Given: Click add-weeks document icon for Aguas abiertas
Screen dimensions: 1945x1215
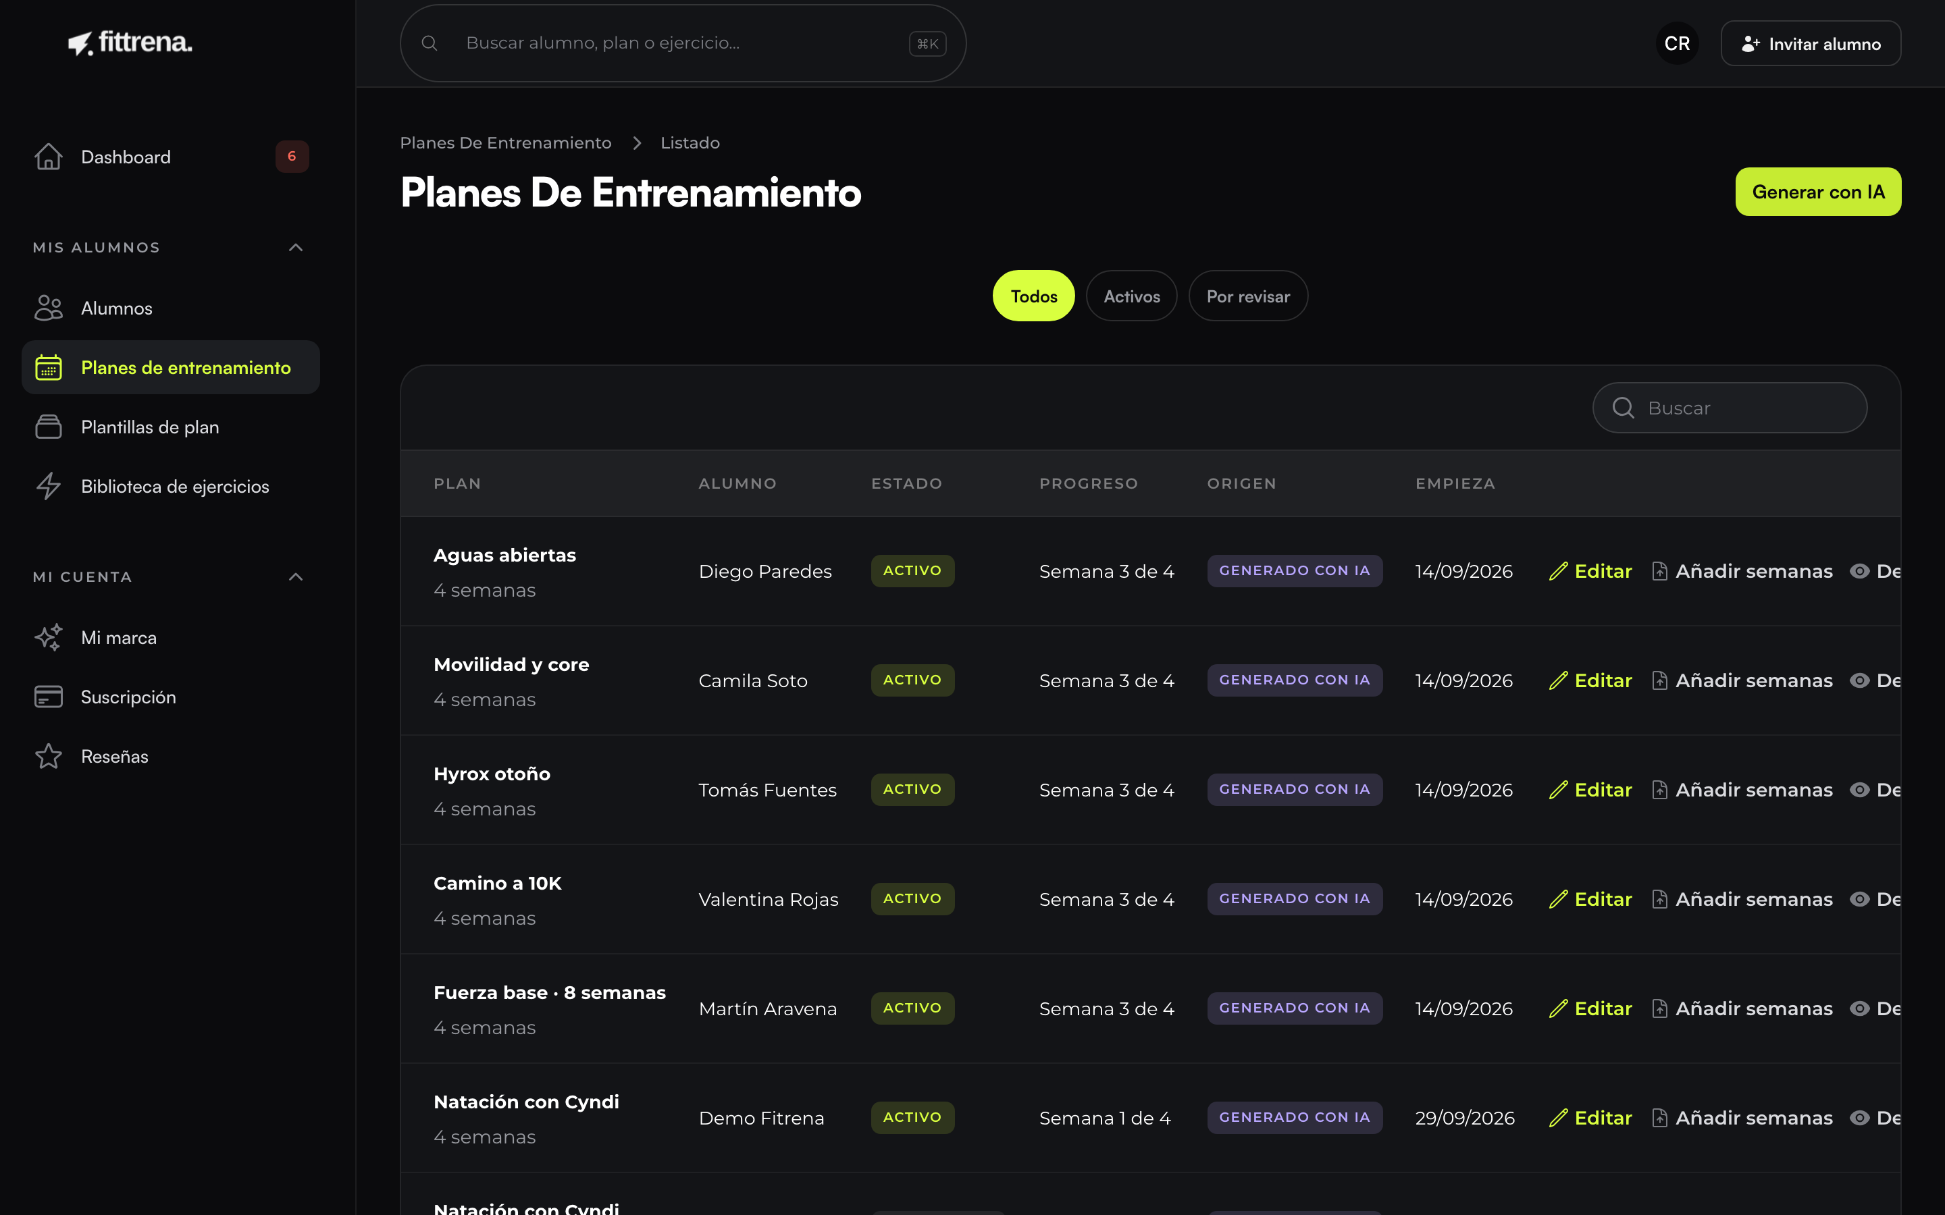Looking at the screenshot, I should (x=1660, y=571).
